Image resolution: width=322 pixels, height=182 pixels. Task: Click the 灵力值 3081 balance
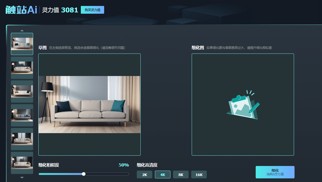pyautogui.click(x=60, y=10)
